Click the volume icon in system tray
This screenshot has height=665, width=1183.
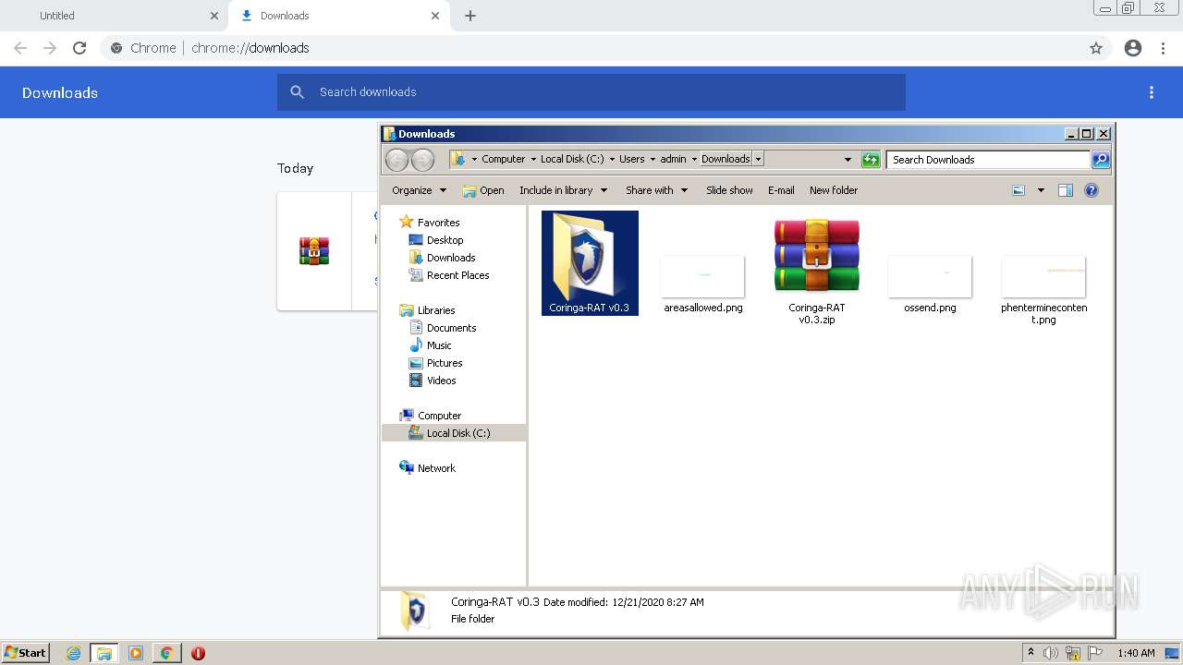1051,653
